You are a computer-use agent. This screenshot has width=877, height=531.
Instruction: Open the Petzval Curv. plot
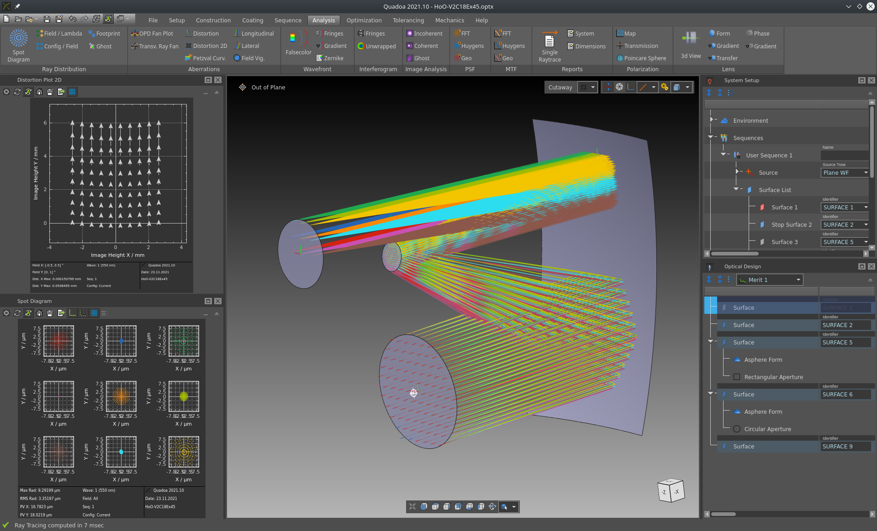206,58
